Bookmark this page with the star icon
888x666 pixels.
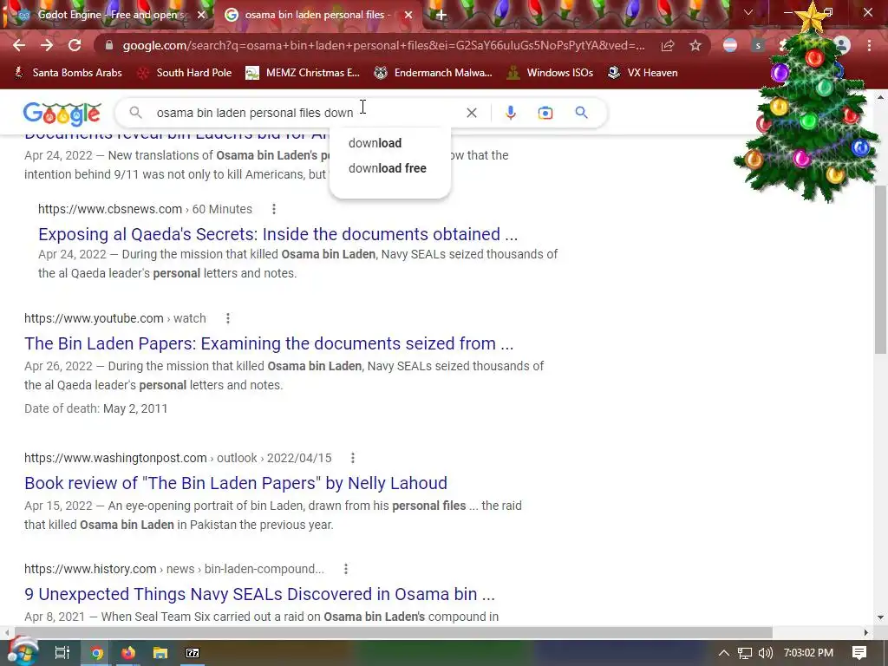click(x=695, y=45)
